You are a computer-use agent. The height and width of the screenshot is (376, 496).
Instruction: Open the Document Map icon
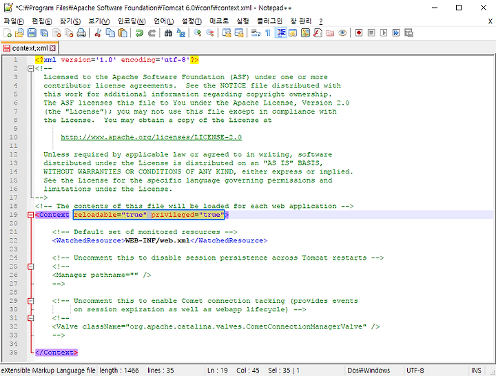305,33
